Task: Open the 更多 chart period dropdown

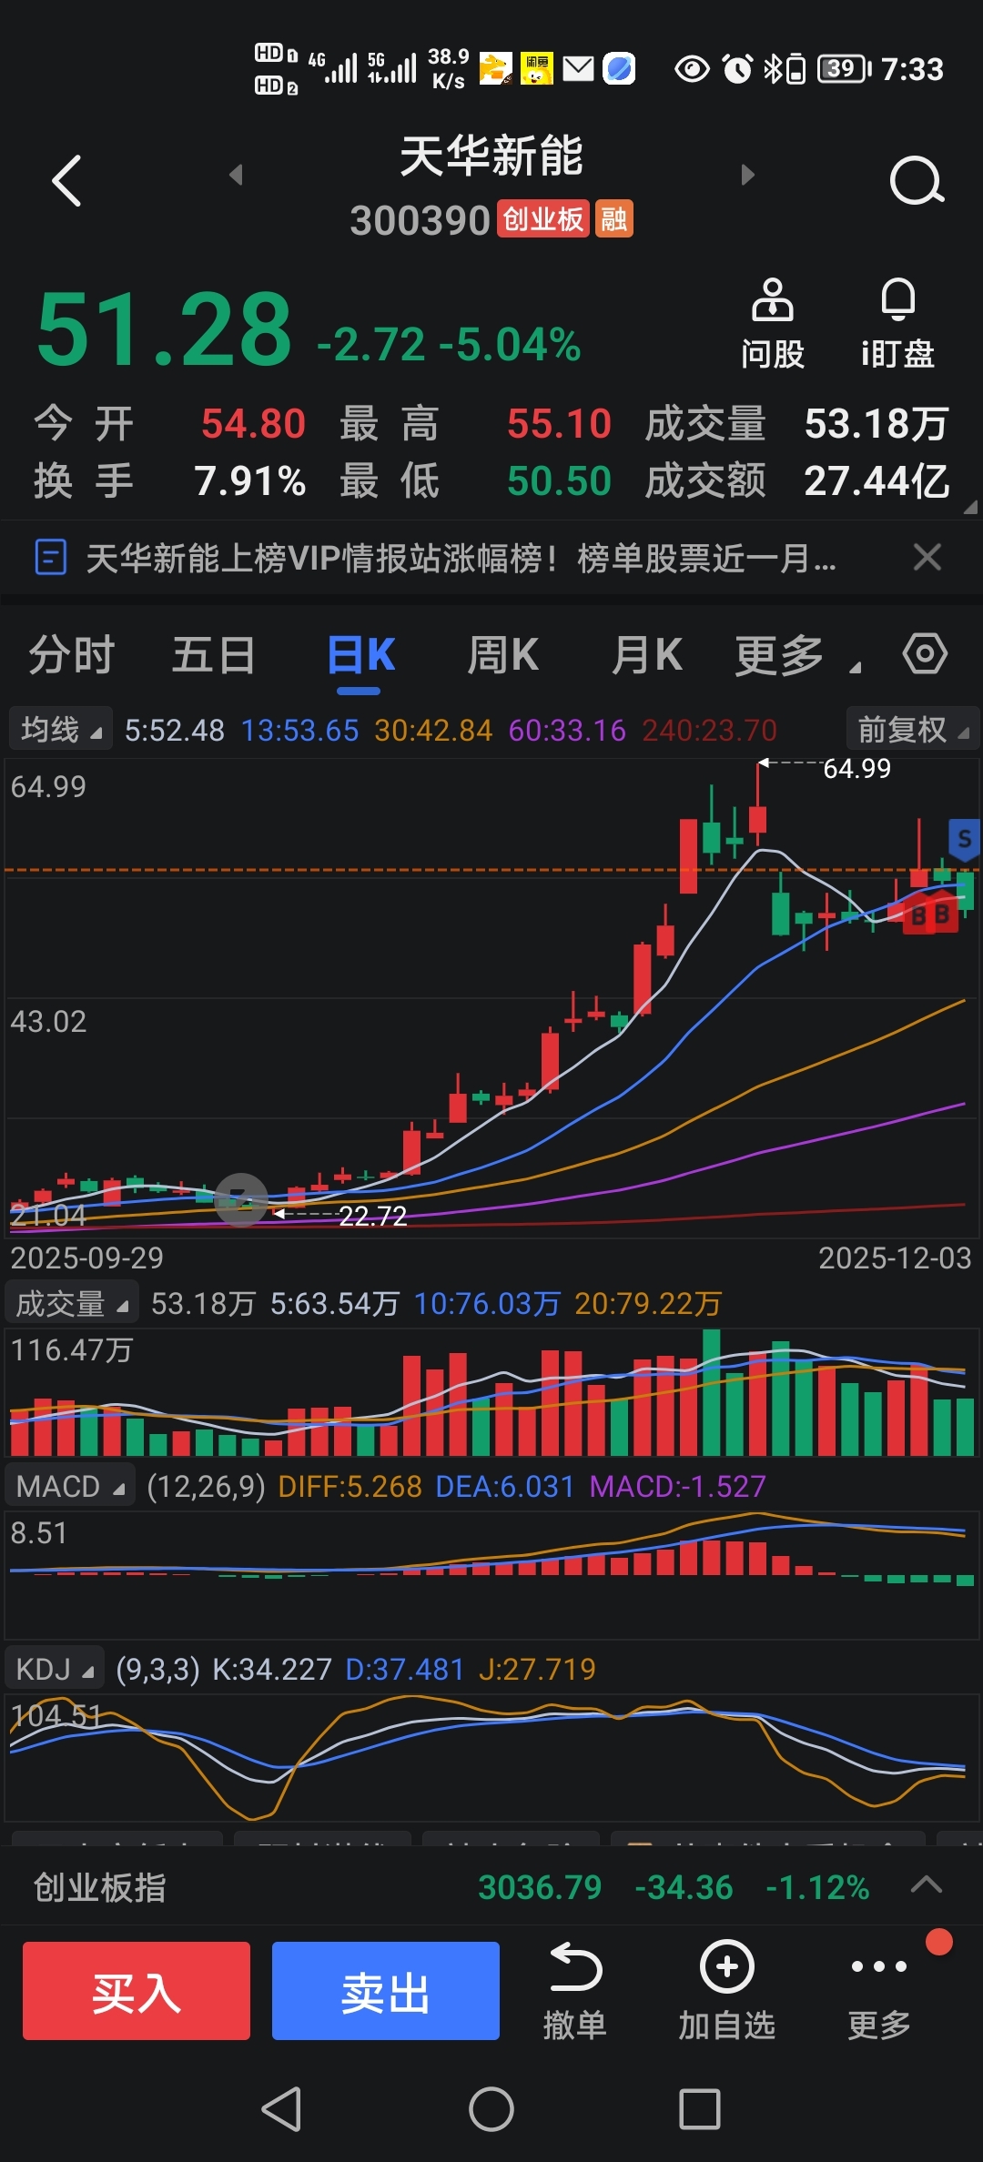Action: (x=797, y=655)
